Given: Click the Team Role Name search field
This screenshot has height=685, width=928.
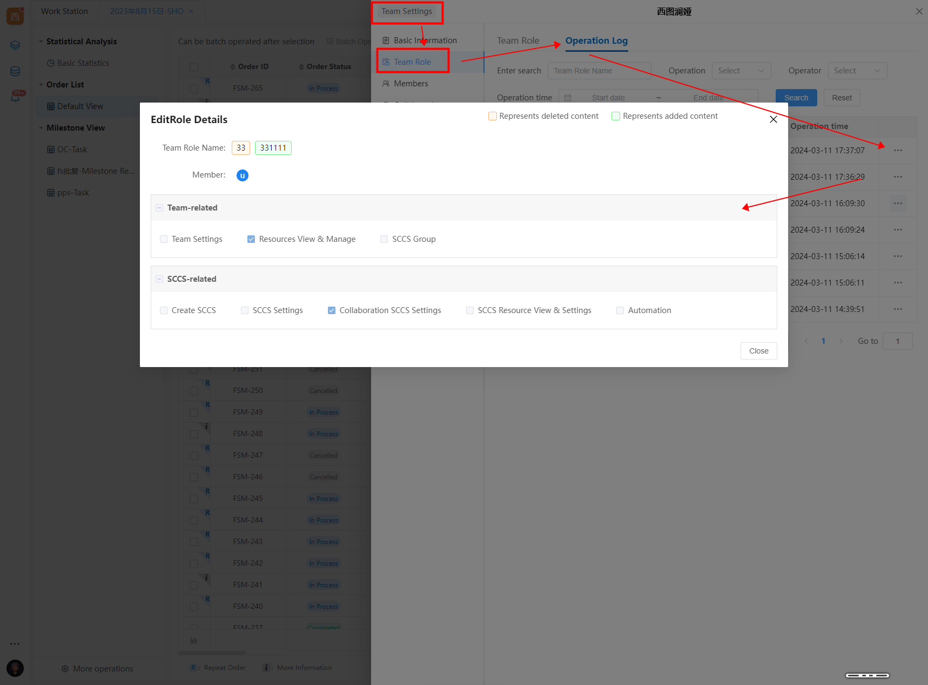Looking at the screenshot, I should (599, 71).
